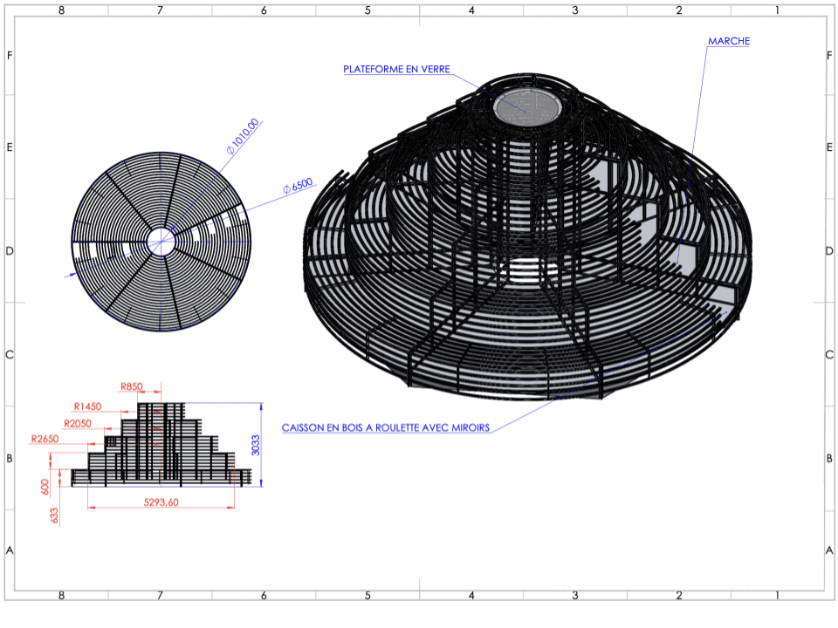Screen dimensions: 838x628
Task: Select the MARCHE annotation label
Action: [729, 40]
